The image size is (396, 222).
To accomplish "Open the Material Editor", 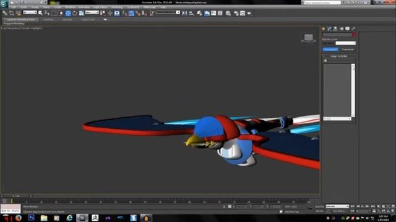I will (x=228, y=13).
